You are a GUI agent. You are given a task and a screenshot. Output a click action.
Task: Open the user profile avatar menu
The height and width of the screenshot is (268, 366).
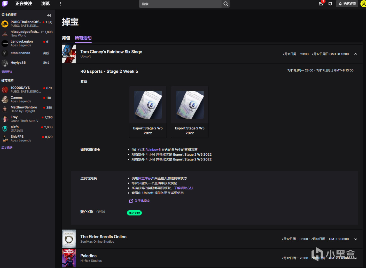363,4
